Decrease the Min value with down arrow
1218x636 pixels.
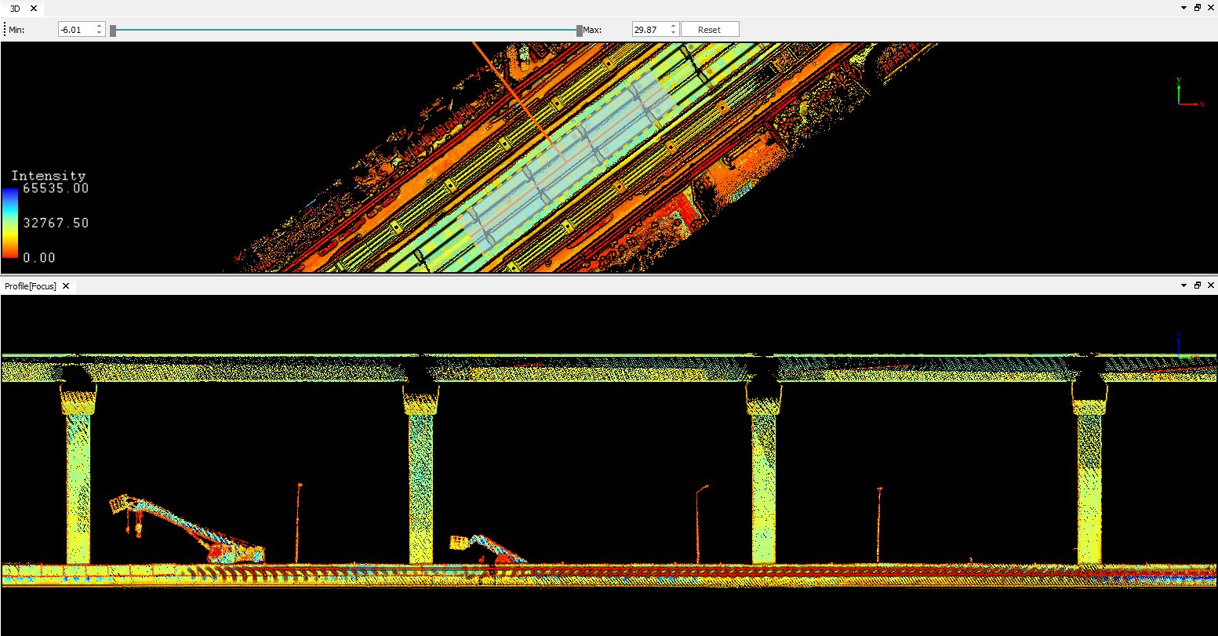pyautogui.click(x=99, y=33)
